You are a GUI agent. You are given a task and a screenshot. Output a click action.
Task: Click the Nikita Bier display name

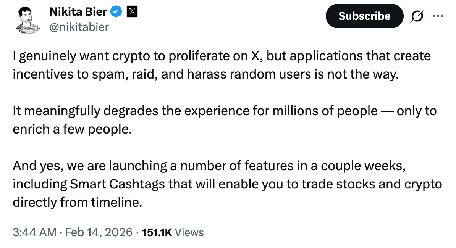[x=79, y=12]
